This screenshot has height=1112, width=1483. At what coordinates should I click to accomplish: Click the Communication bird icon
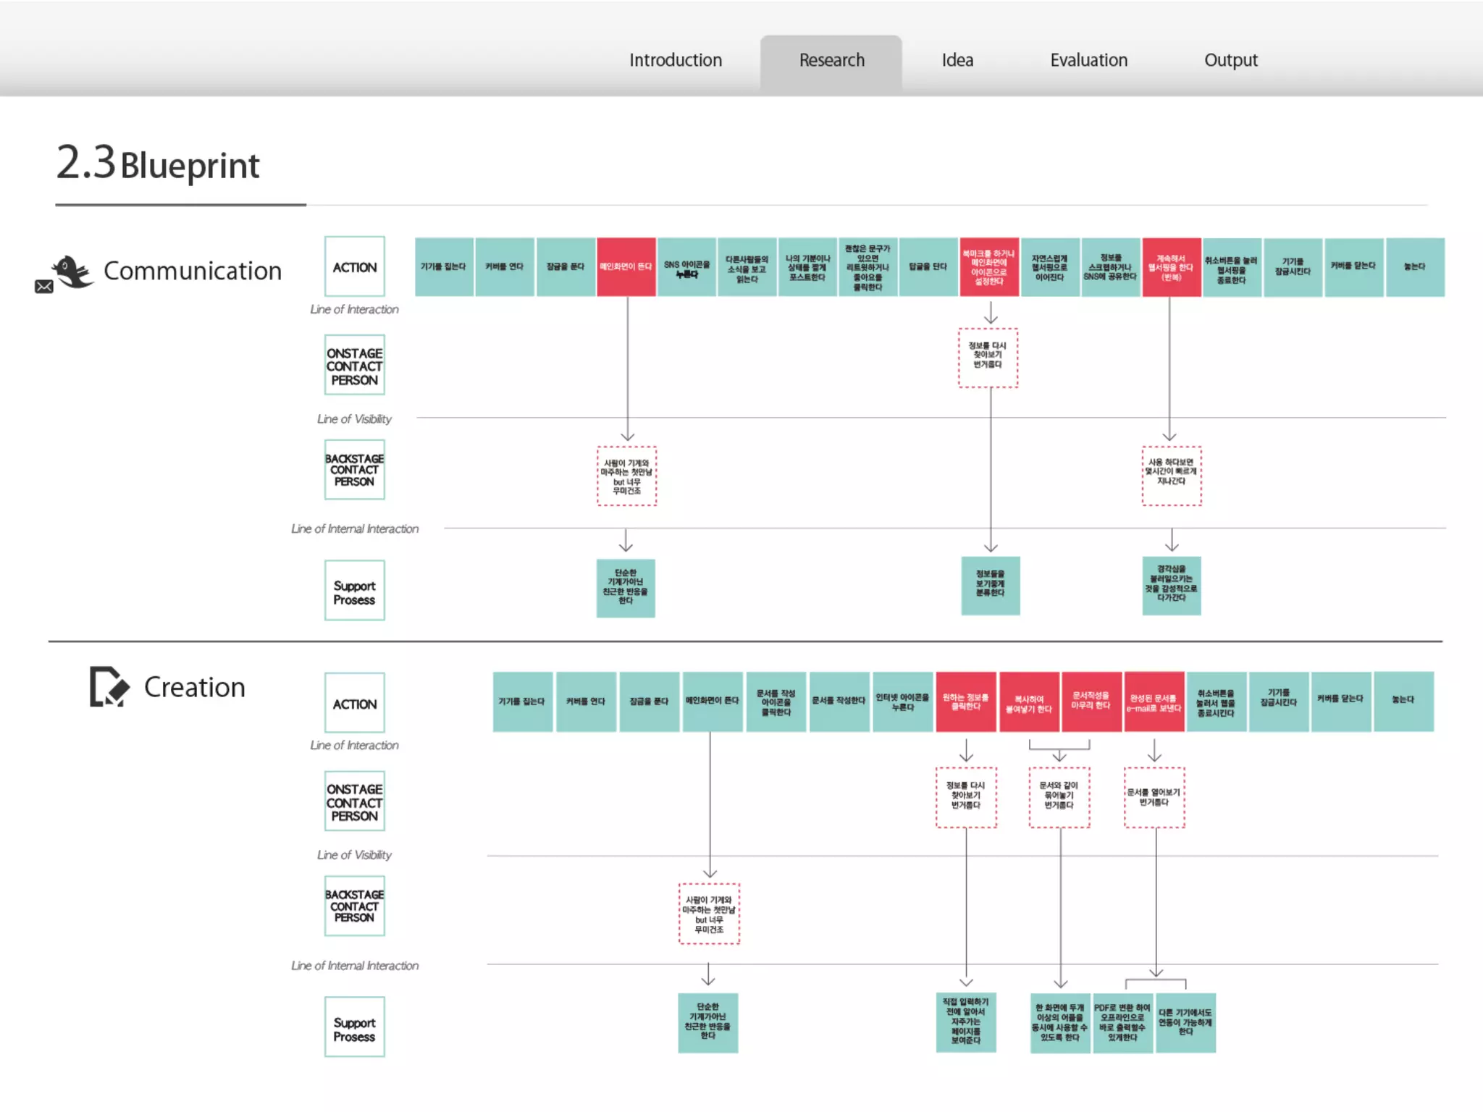click(74, 271)
